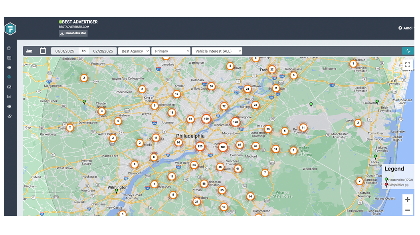Image resolution: width=420 pixels, height=235 pixels.
Task: Select the 40 household cluster marker
Action: [x=256, y=146]
